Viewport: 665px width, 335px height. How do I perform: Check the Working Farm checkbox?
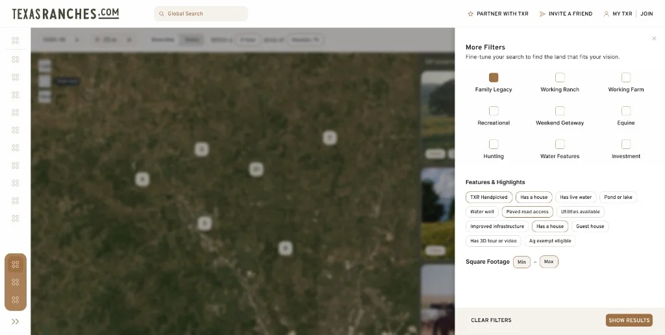[626, 77]
